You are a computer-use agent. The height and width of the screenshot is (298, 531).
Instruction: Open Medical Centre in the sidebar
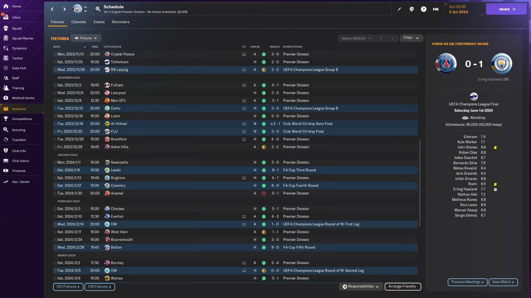22,98
